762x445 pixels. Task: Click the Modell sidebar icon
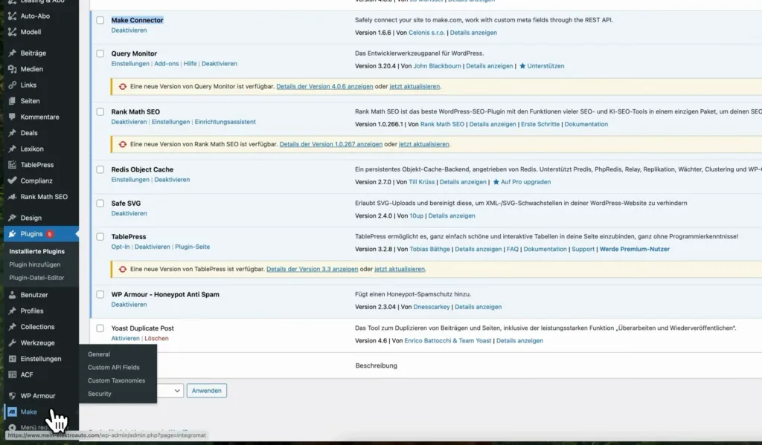pyautogui.click(x=12, y=32)
